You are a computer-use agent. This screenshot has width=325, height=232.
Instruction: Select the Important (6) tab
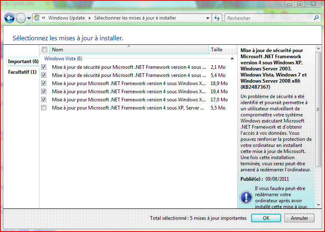[23, 61]
